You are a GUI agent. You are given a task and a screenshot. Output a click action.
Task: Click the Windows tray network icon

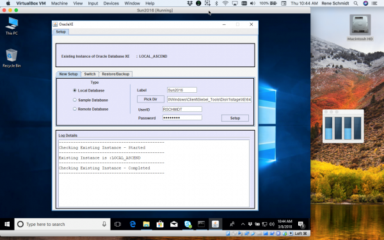[x=264, y=224]
